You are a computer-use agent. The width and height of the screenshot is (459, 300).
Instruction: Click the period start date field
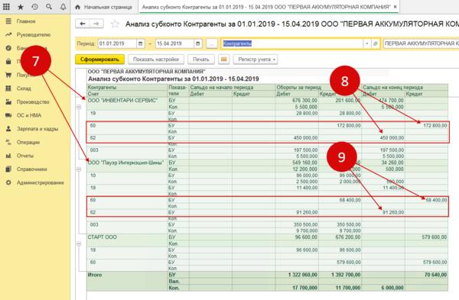pos(117,44)
